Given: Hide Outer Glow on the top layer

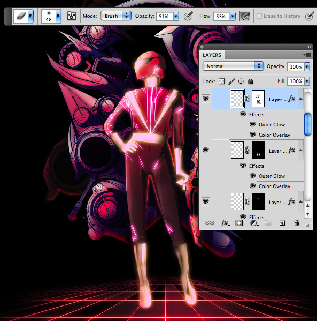Looking at the screenshot, I should click(x=253, y=124).
